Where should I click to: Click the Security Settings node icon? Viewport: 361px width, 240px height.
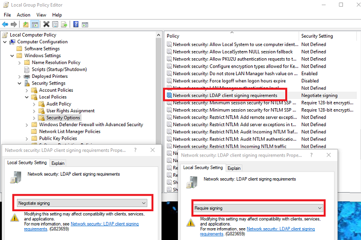click(x=27, y=83)
